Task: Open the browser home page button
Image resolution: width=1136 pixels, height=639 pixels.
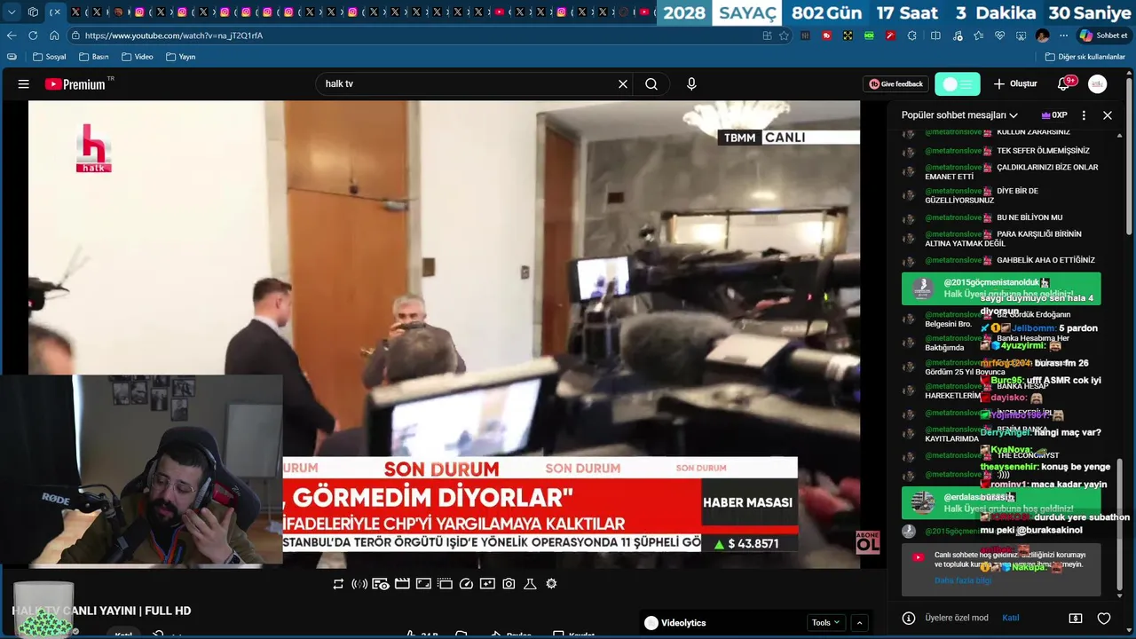Action: pos(54,35)
